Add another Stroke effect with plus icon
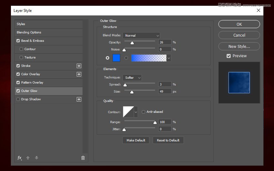 pyautogui.click(x=79, y=66)
